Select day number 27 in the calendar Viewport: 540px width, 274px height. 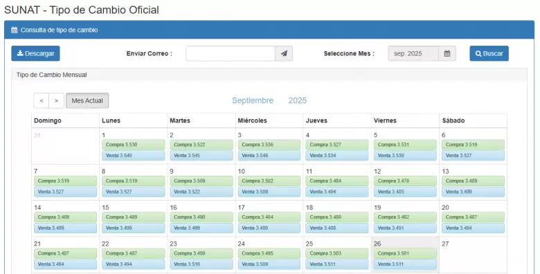(x=445, y=244)
